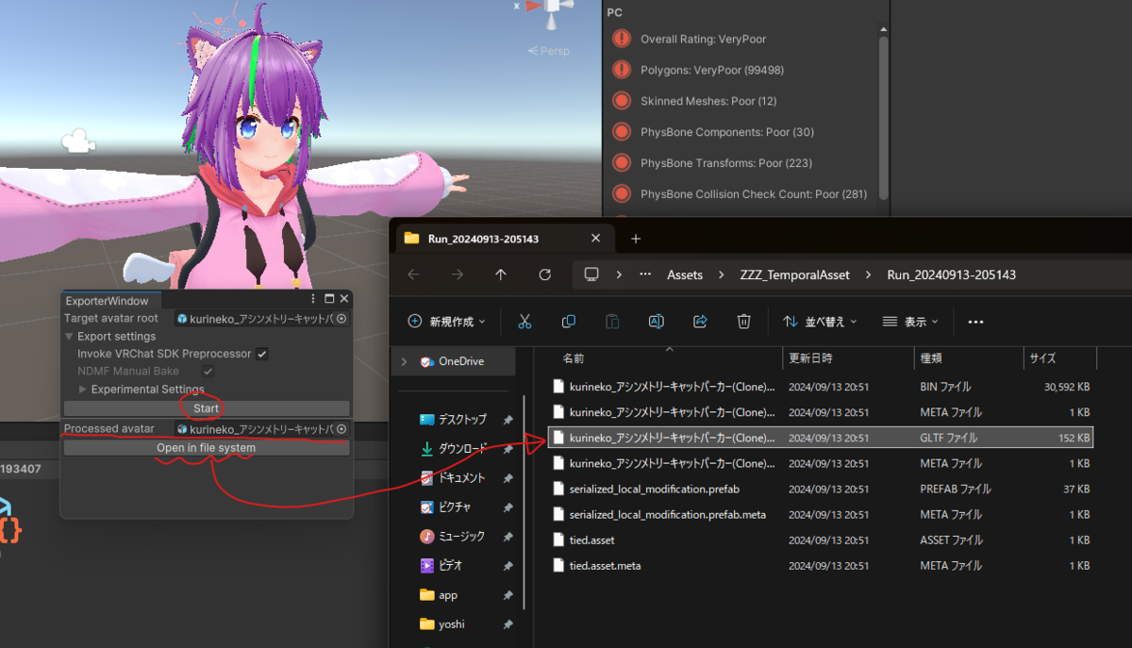Toggle the Persp projection label in scene view
1132x648 pixels.
(549, 51)
